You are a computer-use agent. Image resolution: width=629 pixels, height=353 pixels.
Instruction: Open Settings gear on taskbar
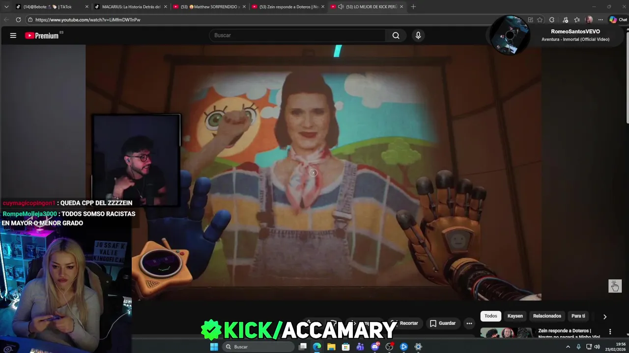point(418,347)
